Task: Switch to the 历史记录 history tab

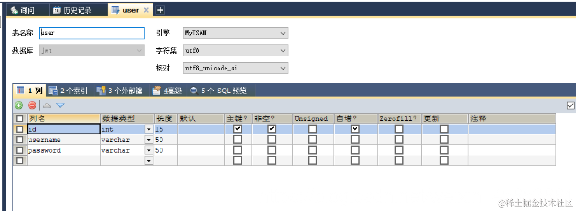Action: click(x=73, y=10)
